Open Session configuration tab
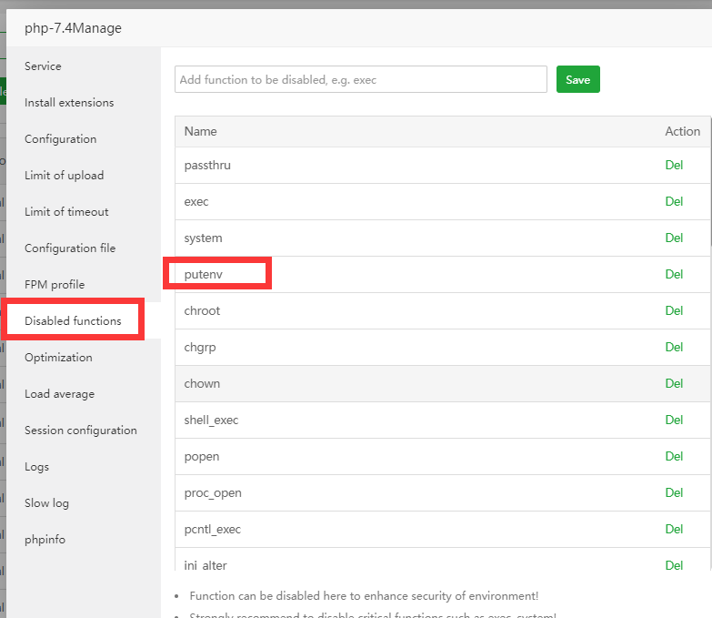 [81, 431]
